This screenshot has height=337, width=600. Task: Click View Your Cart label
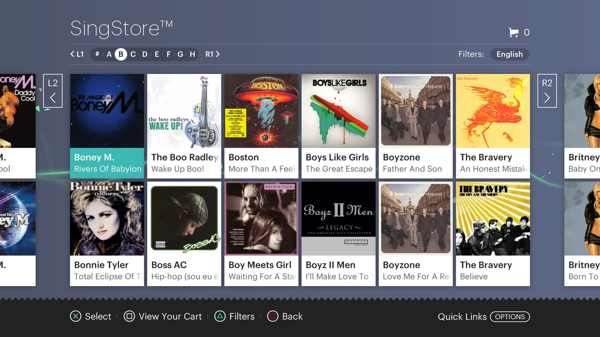(x=170, y=316)
